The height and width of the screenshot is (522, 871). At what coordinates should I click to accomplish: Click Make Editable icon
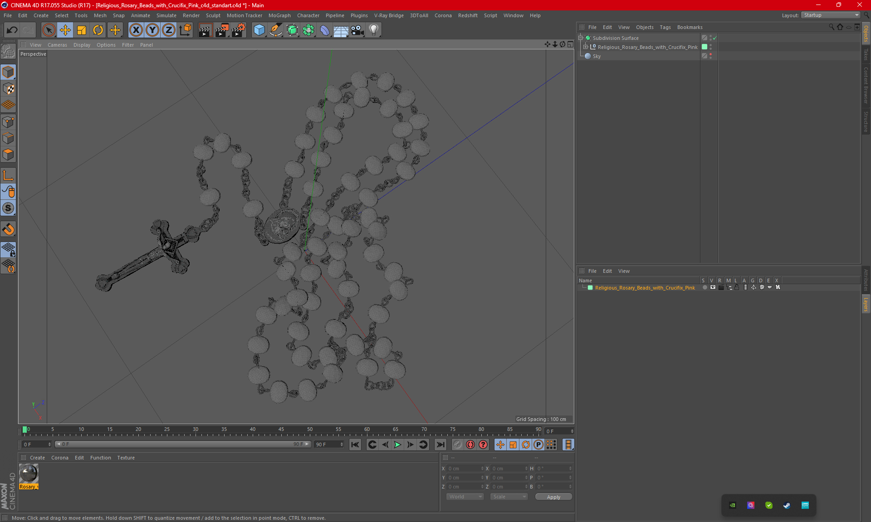(8, 52)
